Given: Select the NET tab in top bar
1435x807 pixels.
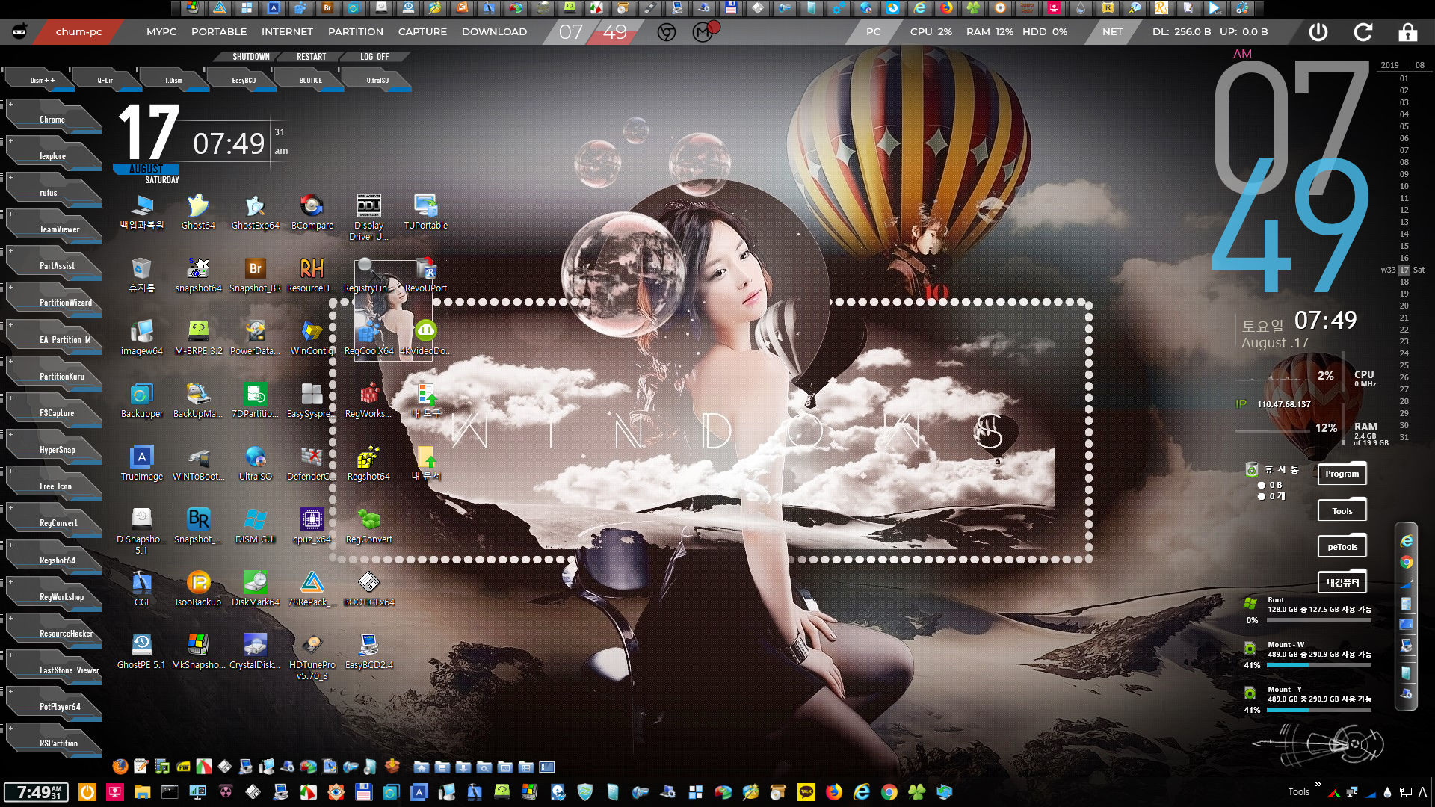Looking at the screenshot, I should (1112, 32).
